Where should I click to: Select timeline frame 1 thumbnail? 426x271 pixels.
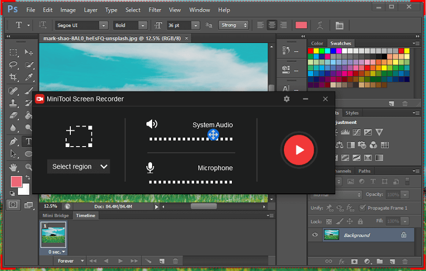[54, 235]
